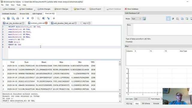Click the Mean column header
Screen dimensions: 192x108
[x=44, y=62]
